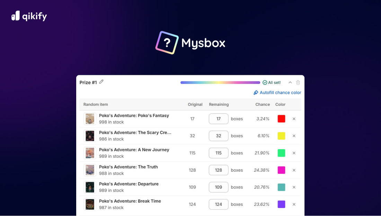This screenshot has height=216, width=381.
Task: Remove the Break Time row
Action: [294, 204]
